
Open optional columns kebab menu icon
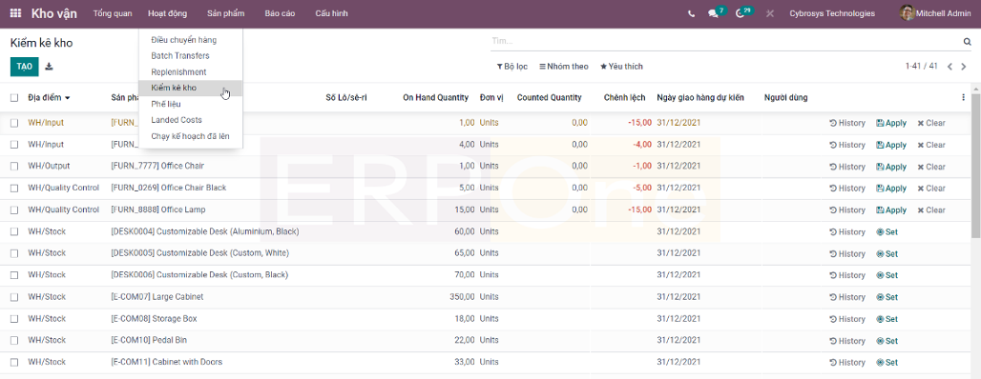point(964,97)
